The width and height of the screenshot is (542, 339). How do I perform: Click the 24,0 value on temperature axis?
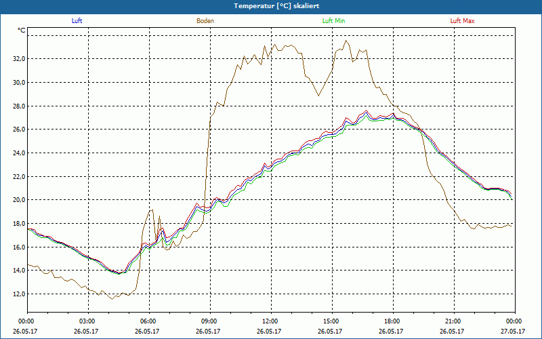point(19,153)
